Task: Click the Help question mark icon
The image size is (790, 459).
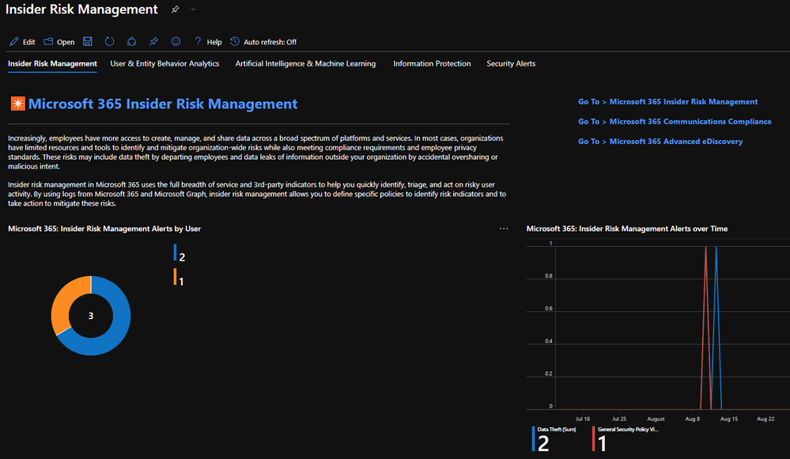Action: (198, 41)
